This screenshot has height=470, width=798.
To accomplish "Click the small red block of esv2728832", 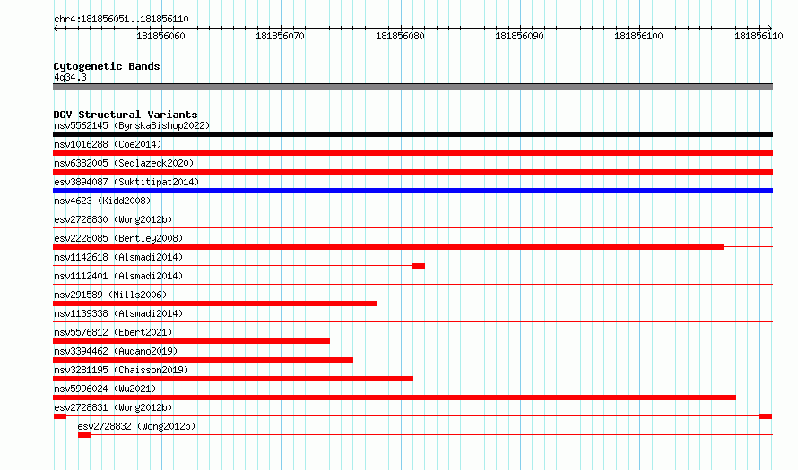I will [x=84, y=435].
